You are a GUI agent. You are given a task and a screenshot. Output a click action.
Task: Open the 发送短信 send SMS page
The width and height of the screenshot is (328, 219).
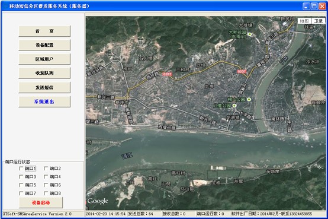click(44, 87)
